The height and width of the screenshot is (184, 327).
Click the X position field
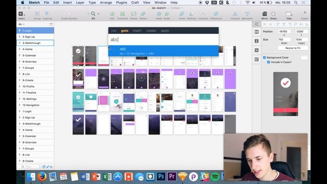coord(284,32)
